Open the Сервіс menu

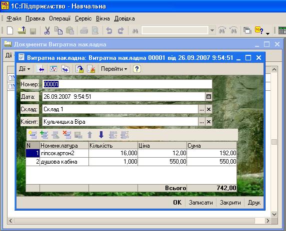(x=83, y=18)
